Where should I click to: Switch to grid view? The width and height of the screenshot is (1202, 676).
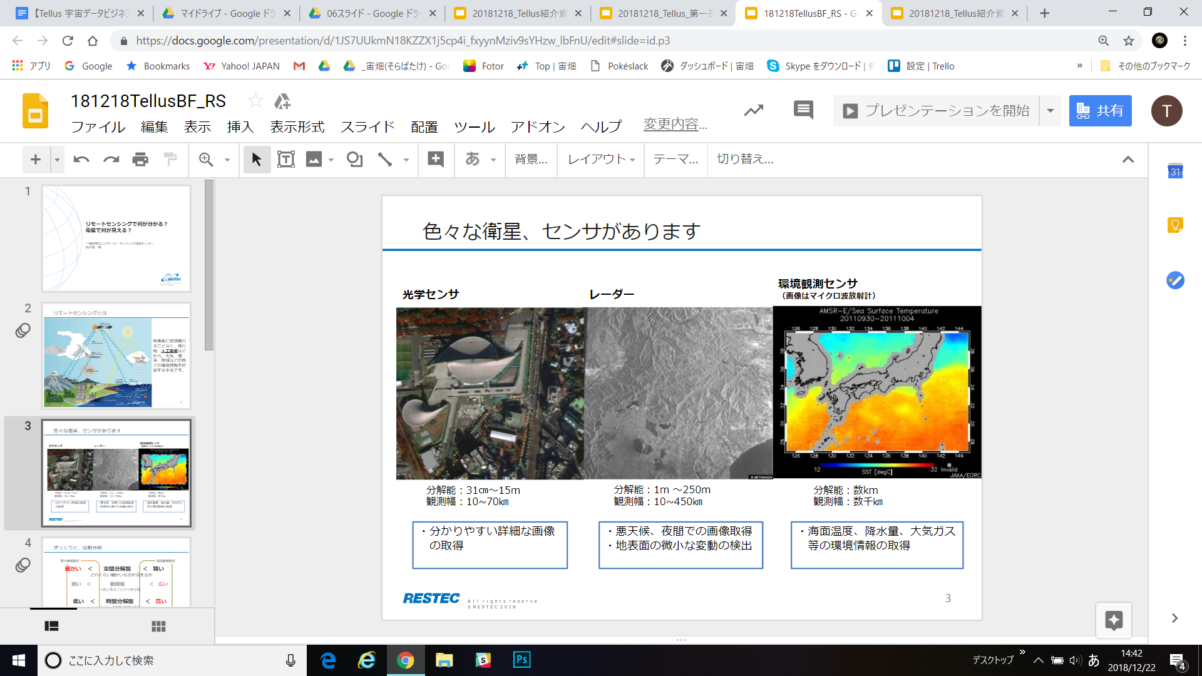click(158, 626)
